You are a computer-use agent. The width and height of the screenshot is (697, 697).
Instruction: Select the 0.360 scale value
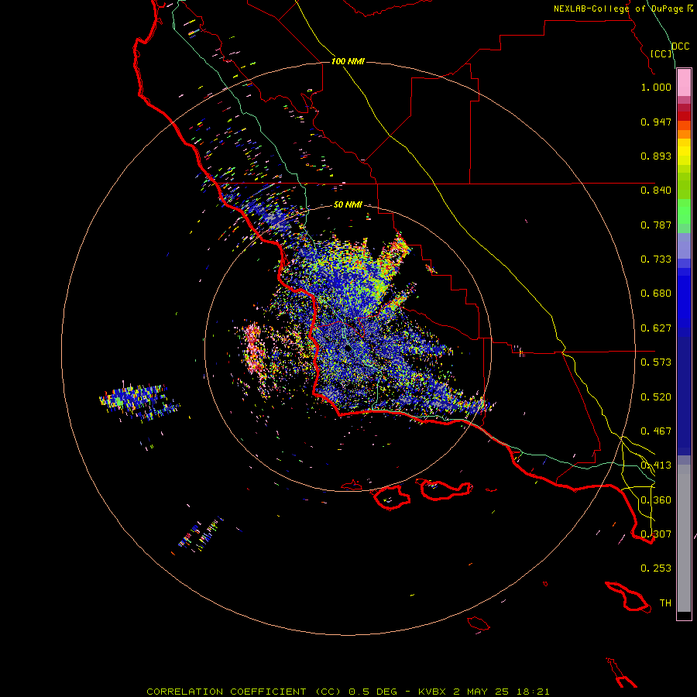656,500
